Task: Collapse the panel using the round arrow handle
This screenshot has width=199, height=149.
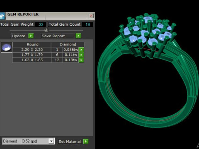Action: [x=46, y=30]
